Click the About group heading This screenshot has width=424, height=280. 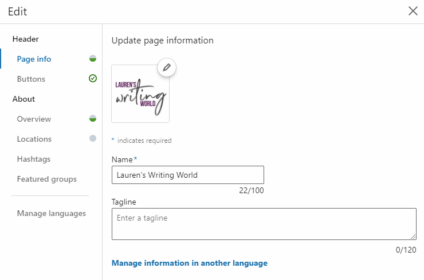24,99
